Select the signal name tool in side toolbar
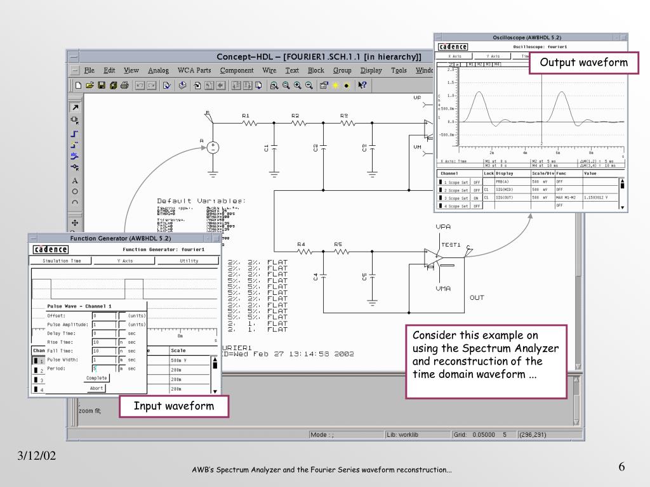 click(x=75, y=156)
